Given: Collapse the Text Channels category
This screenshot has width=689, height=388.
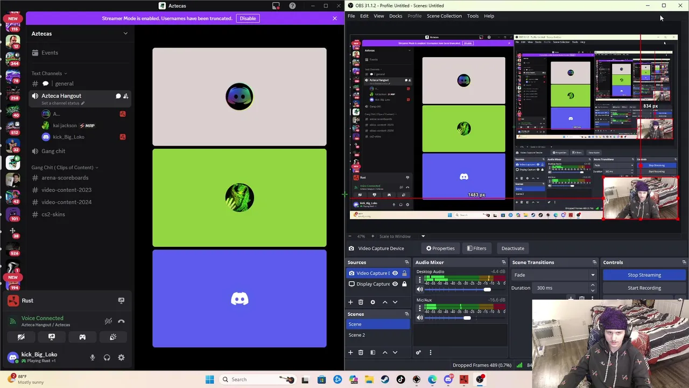Looking at the screenshot, I should (x=49, y=73).
